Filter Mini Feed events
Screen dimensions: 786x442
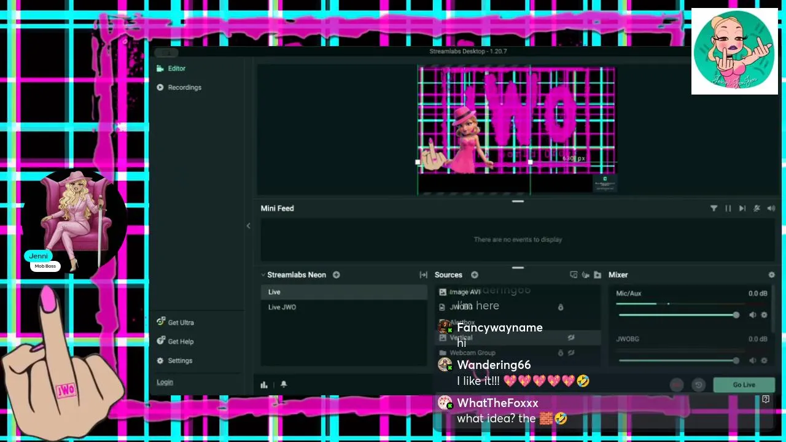[714, 209]
